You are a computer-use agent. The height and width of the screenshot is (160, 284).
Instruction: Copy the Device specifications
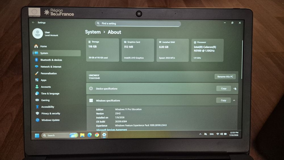(x=224, y=88)
